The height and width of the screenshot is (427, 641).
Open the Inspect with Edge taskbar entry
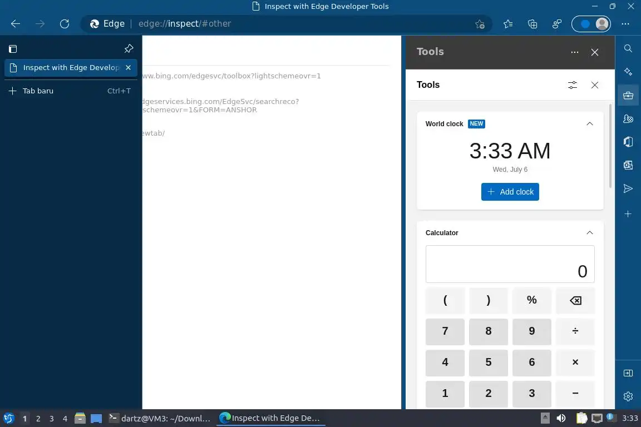[x=270, y=419]
